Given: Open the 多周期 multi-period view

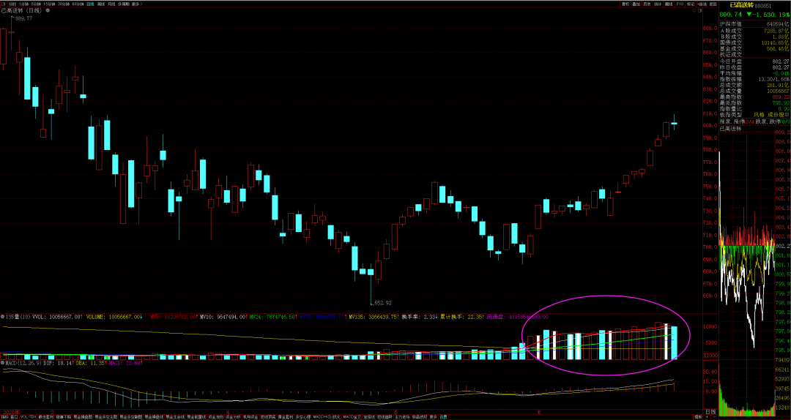Looking at the screenshot, I should (124, 4).
